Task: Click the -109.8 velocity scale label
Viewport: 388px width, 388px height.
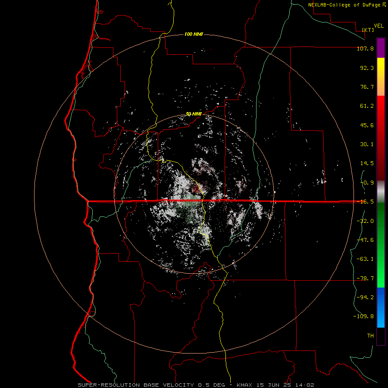Action: (363, 316)
